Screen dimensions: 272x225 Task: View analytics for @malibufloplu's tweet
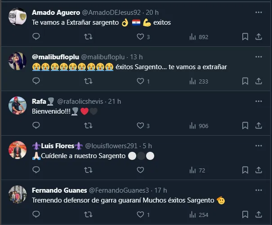tap(193, 81)
